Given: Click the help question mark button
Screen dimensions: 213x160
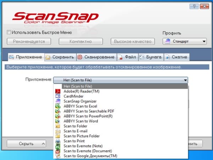Looking at the screenshot, I should pyautogui.click(x=194, y=6).
